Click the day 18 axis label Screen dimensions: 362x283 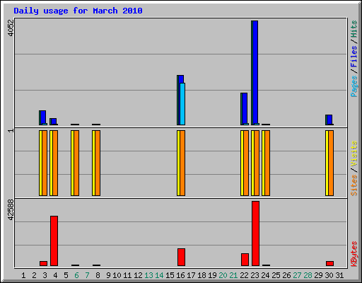[x=202, y=275]
